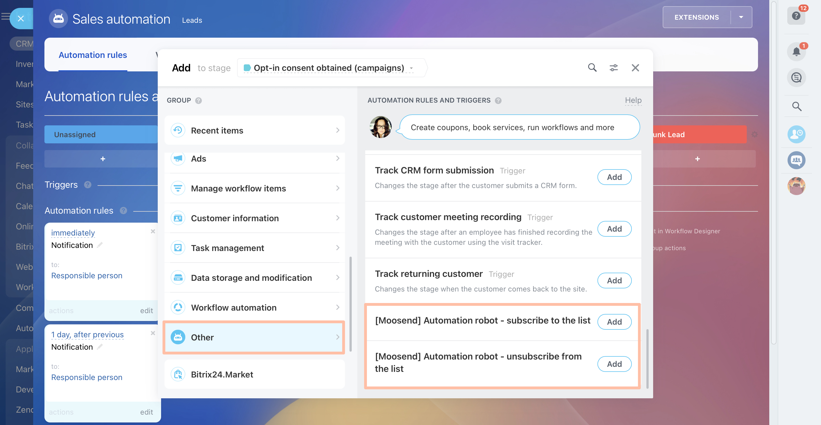
Task: Click help icon beside Triggers label
Action: (88, 184)
